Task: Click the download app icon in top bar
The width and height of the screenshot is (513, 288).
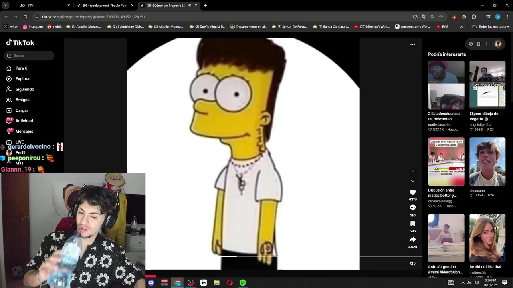Action: point(486,44)
